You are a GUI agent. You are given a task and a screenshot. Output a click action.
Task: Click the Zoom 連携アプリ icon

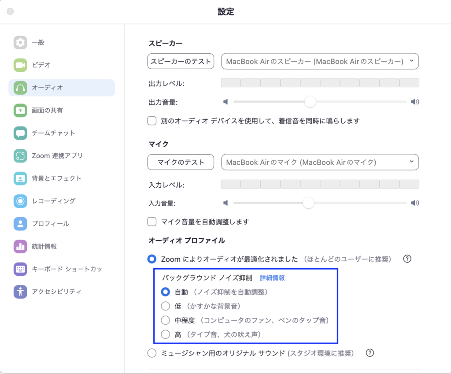[x=20, y=156]
